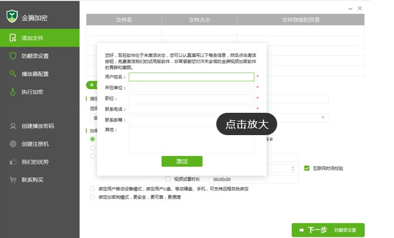Screen dimensions: 394x238
Task: Click the 防翻录设置 shield icon
Action: (13, 56)
